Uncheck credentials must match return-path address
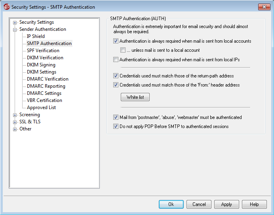 (x=116, y=76)
